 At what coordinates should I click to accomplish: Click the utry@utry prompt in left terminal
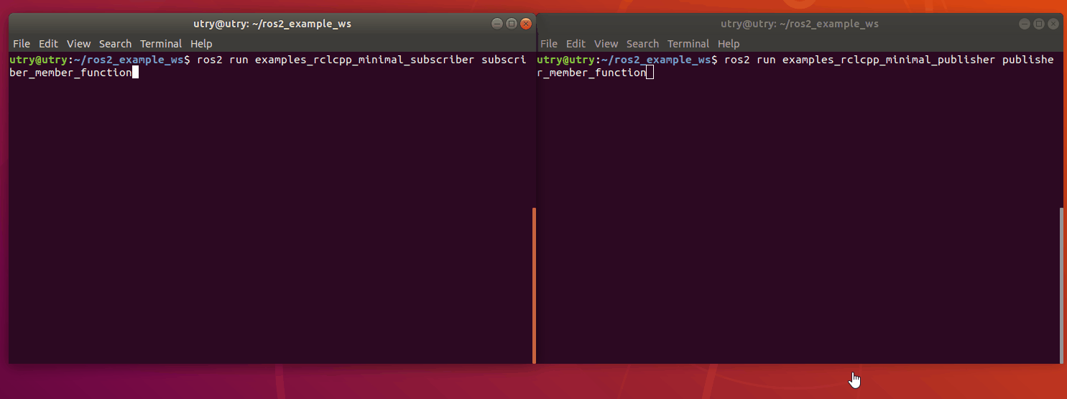(x=38, y=60)
